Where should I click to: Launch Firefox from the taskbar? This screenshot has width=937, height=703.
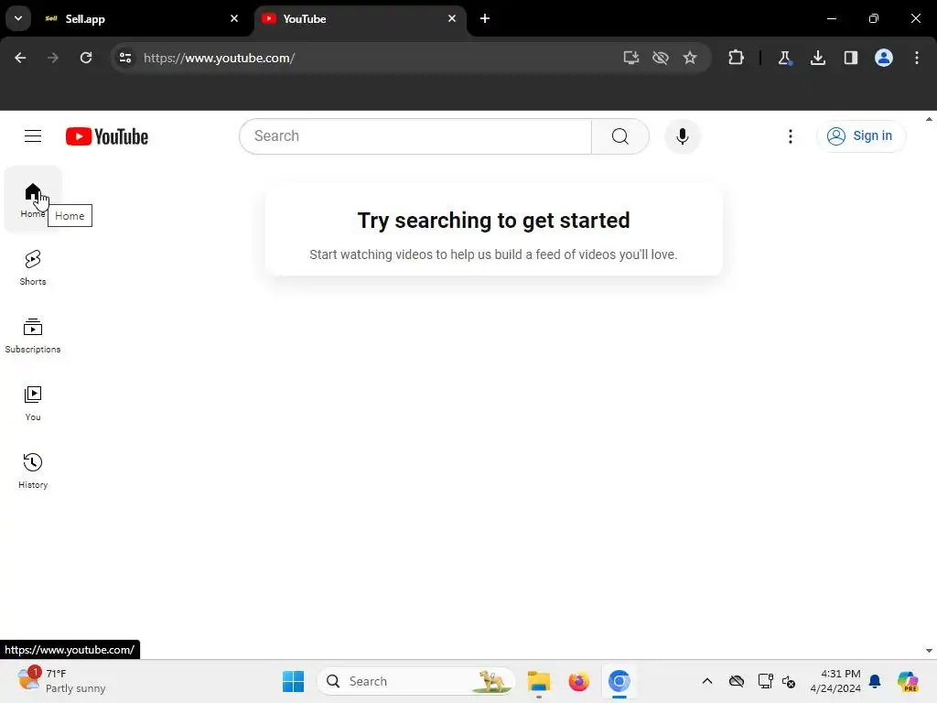(578, 681)
